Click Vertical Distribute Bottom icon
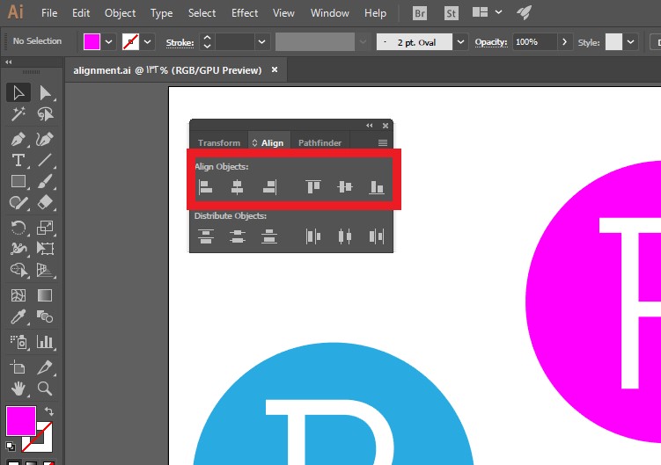Screen dimensions: 661x465 (269, 236)
